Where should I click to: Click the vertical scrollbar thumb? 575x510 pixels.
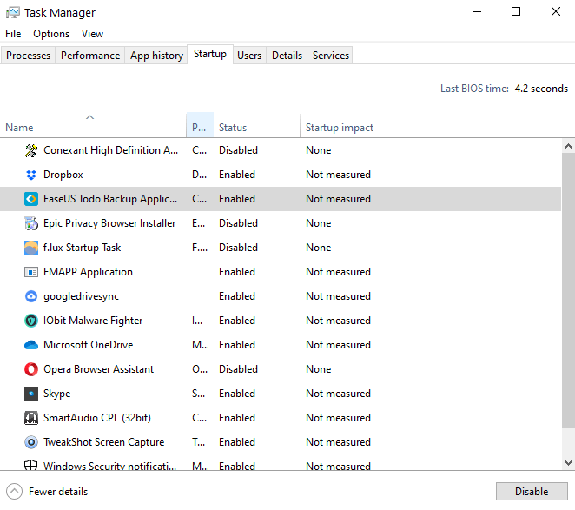568,290
